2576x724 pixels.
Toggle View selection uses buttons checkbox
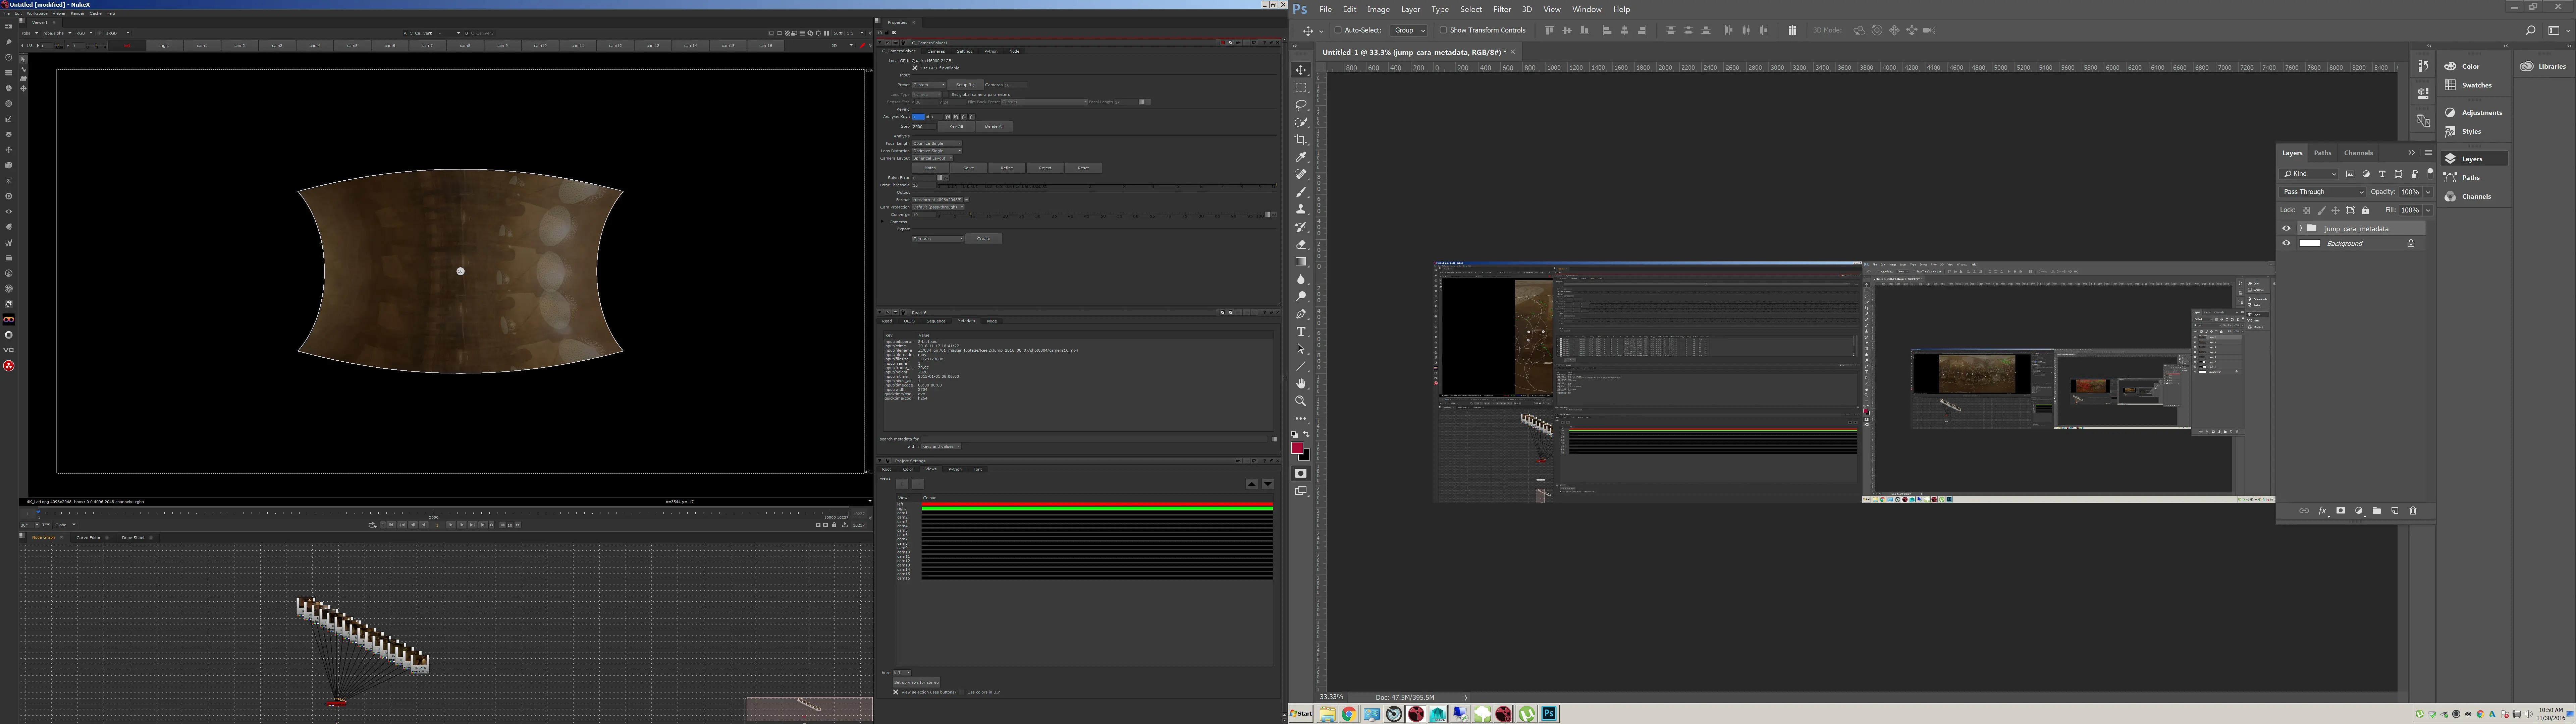tap(896, 692)
